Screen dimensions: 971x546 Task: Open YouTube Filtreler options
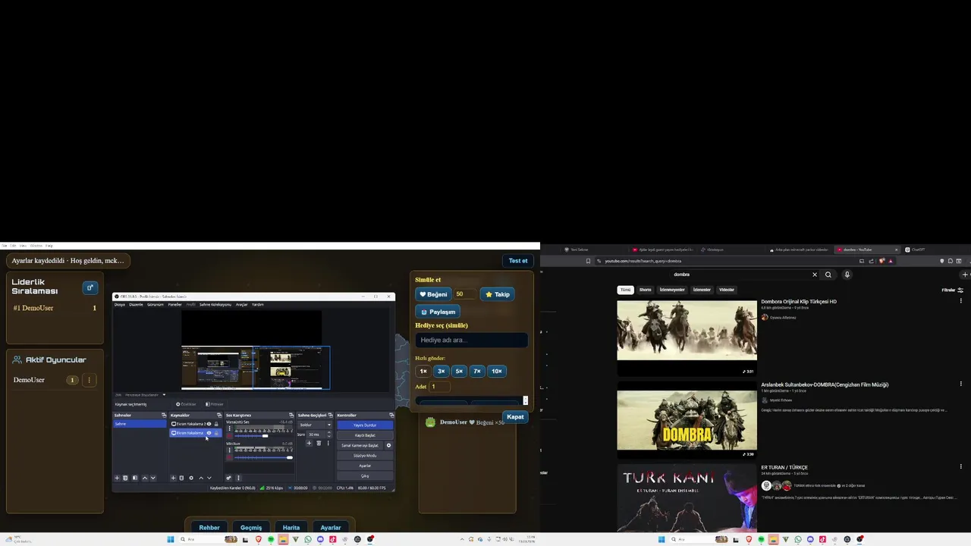tap(952, 290)
